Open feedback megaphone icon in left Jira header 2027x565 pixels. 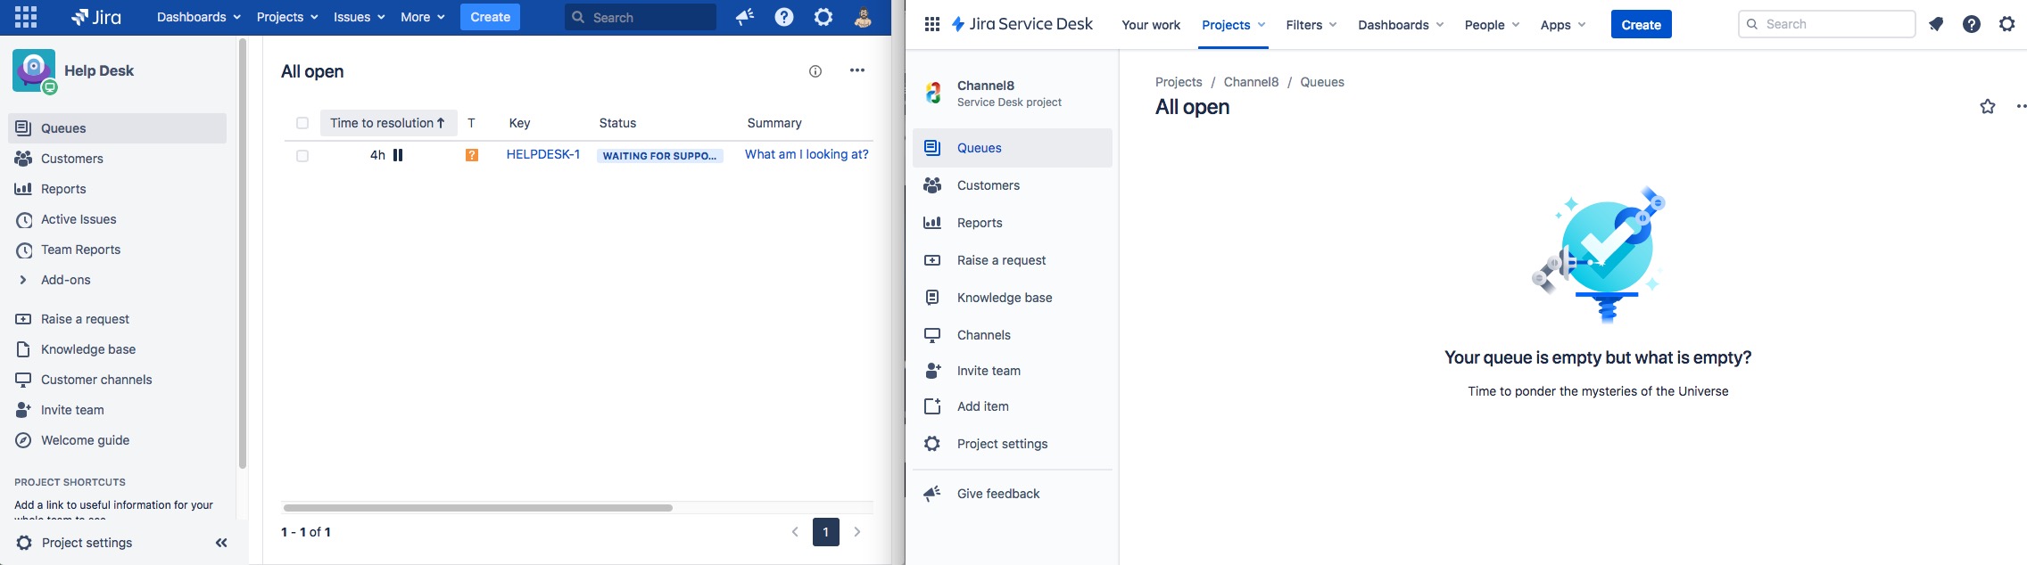point(745,17)
